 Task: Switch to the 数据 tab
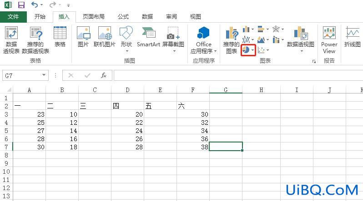click(x=147, y=17)
